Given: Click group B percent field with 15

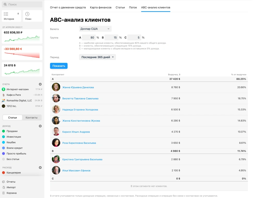Looking at the screenshot, I should click(111, 38).
